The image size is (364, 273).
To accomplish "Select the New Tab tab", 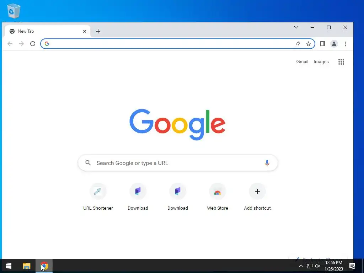I will (48, 31).
